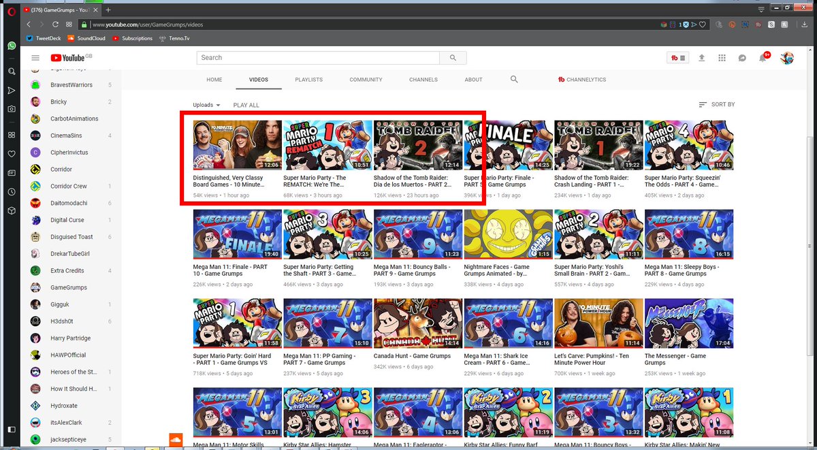
Task: Open the YouTube apps grid icon
Action: coord(722,57)
